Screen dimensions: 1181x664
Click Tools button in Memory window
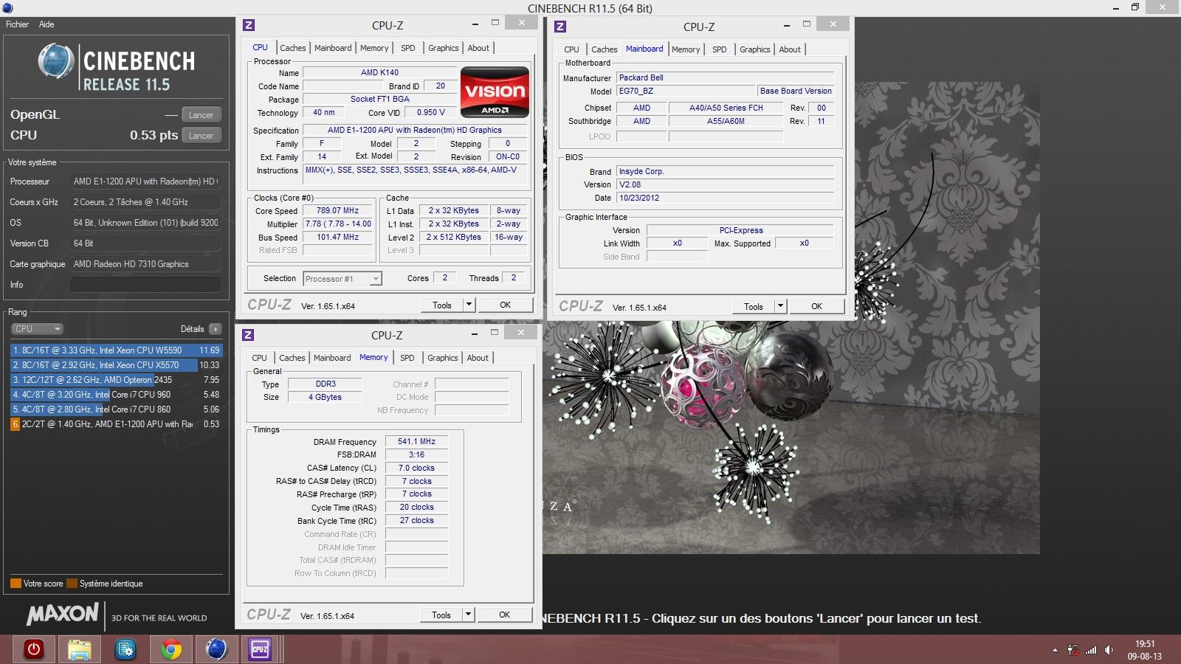click(441, 615)
